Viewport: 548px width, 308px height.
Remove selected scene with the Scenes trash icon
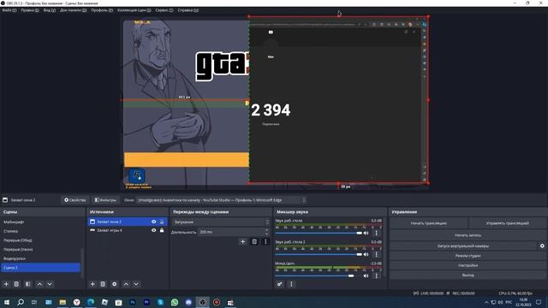point(16,284)
